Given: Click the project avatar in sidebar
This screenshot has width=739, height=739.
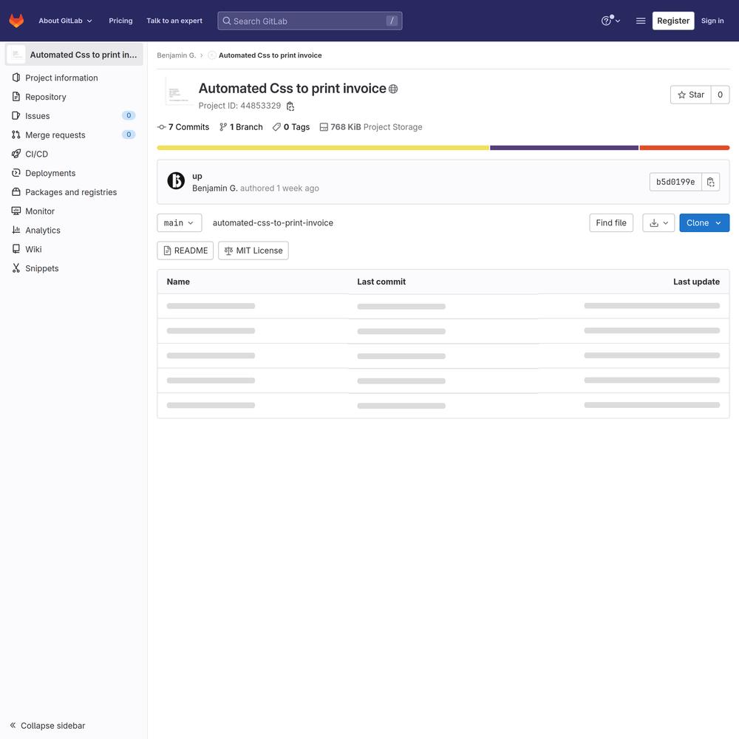Looking at the screenshot, I should [16, 55].
